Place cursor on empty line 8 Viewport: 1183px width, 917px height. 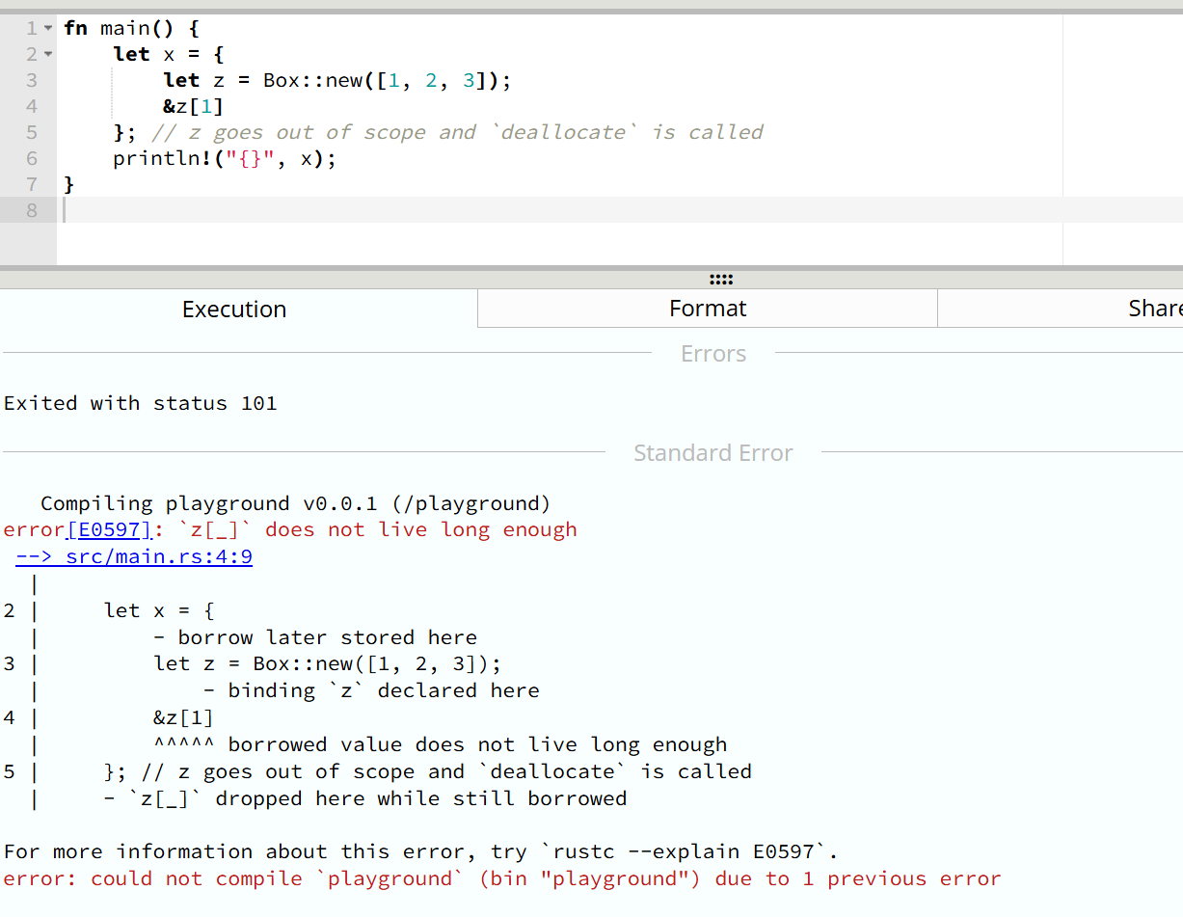(386, 210)
